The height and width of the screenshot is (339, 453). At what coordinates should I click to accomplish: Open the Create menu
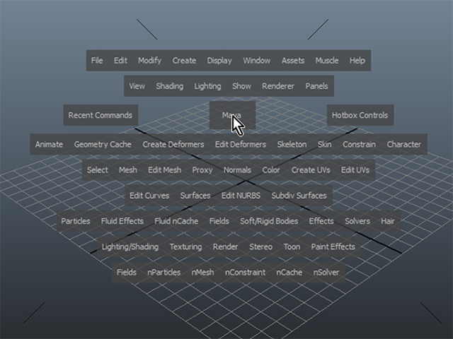click(184, 61)
